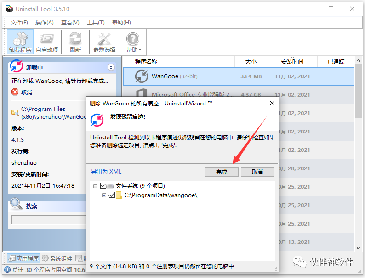Click the install time 2021年11月2日 16:47:18
The width and height of the screenshot is (365, 278).
click(43, 186)
